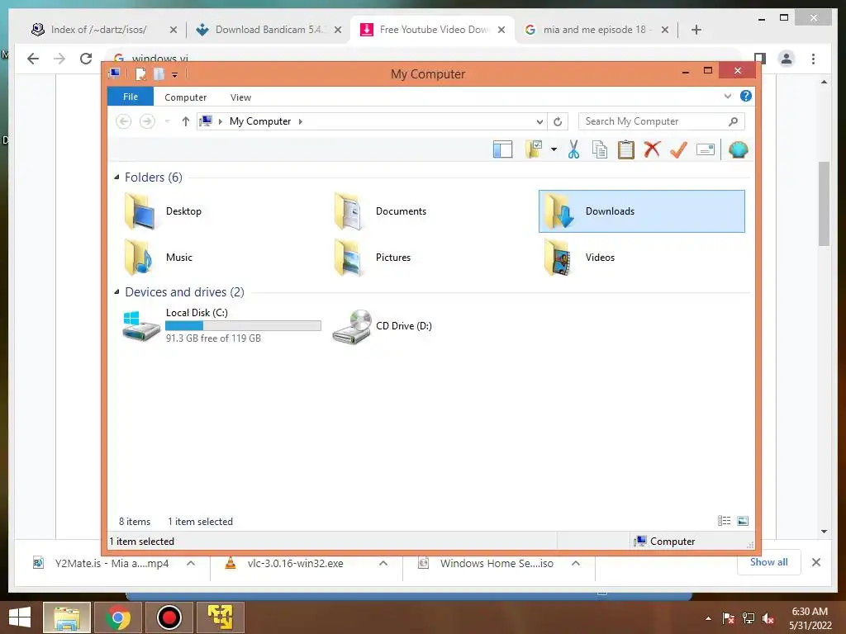Image resolution: width=846 pixels, height=634 pixels.
Task: Open the File ribbon tab
Action: 131,97
